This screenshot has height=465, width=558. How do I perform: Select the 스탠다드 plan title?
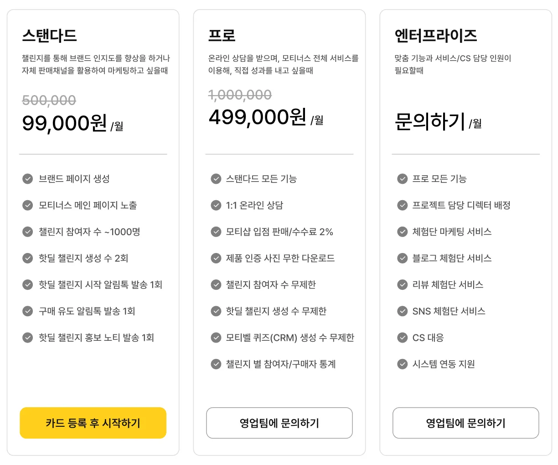(x=49, y=35)
